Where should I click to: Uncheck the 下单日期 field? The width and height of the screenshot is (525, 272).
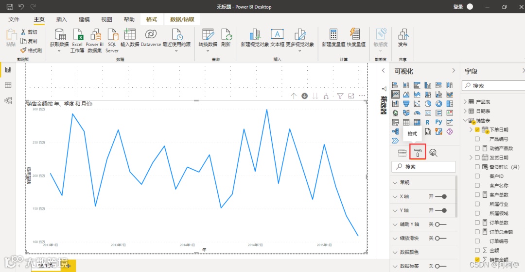pos(477,129)
